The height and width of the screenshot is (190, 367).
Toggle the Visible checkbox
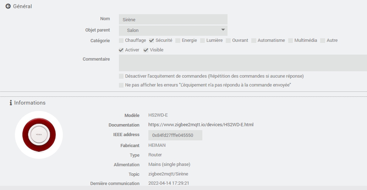tap(146, 50)
